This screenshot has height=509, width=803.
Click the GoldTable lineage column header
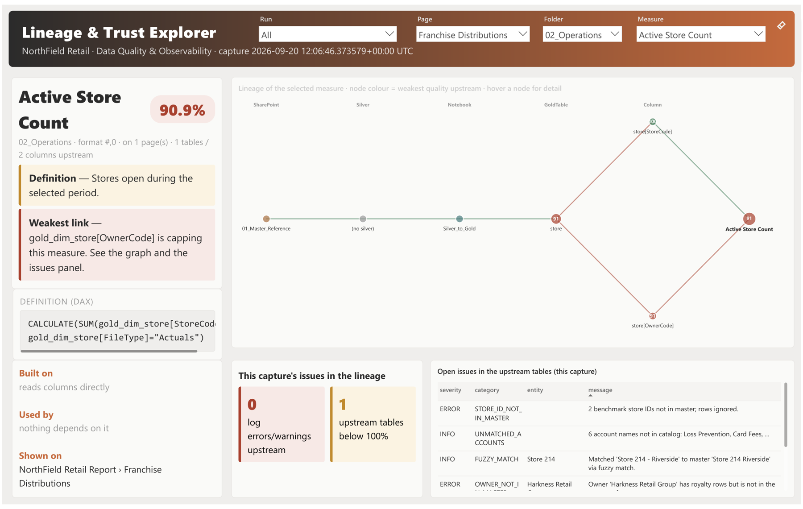[x=556, y=105]
